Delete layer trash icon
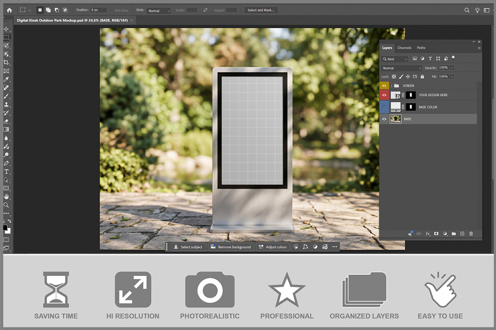 coord(471,233)
